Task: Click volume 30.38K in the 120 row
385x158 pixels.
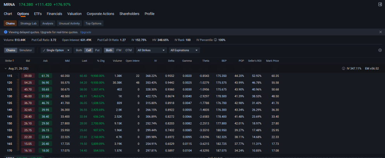Action: click(117, 83)
